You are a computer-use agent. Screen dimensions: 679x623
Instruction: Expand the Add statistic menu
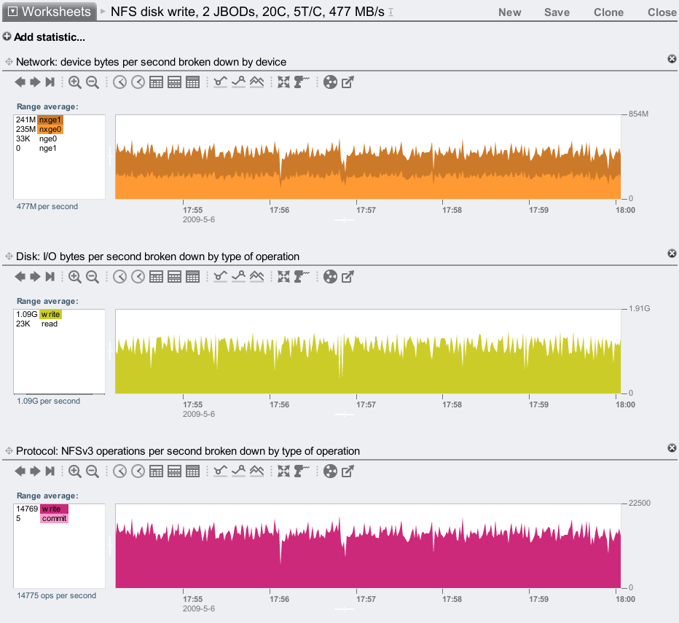(44, 36)
